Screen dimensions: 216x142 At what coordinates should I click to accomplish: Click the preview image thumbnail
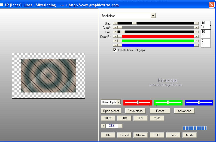pos(48,76)
